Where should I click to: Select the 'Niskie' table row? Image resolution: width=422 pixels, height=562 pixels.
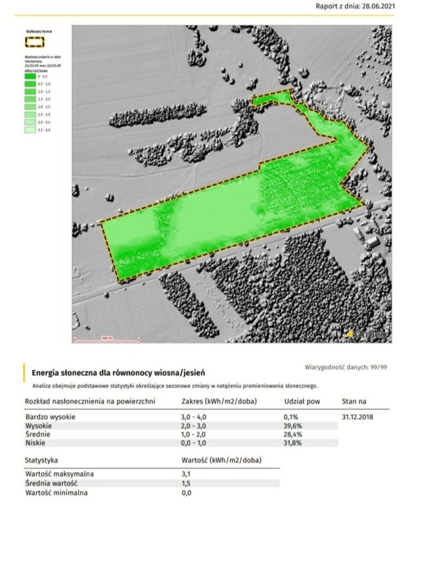[x=181, y=443]
